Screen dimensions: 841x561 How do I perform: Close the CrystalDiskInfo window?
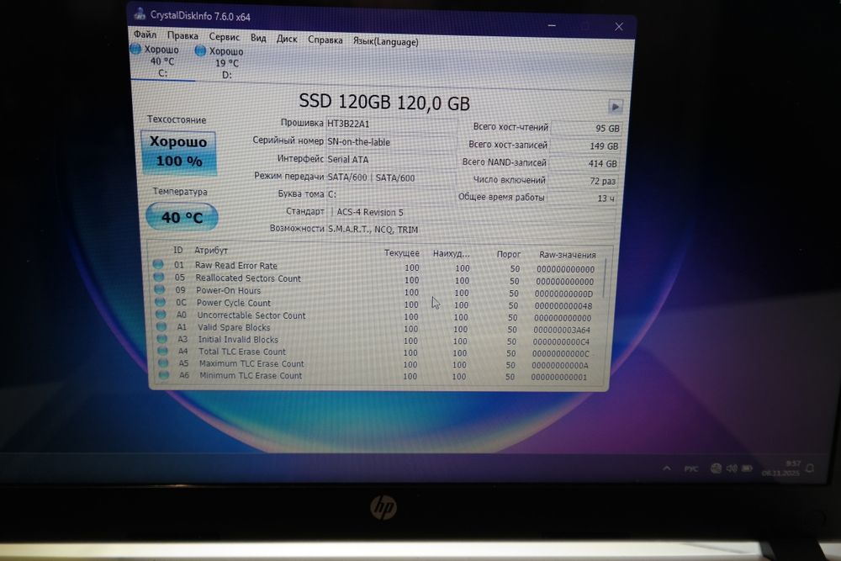tap(619, 26)
